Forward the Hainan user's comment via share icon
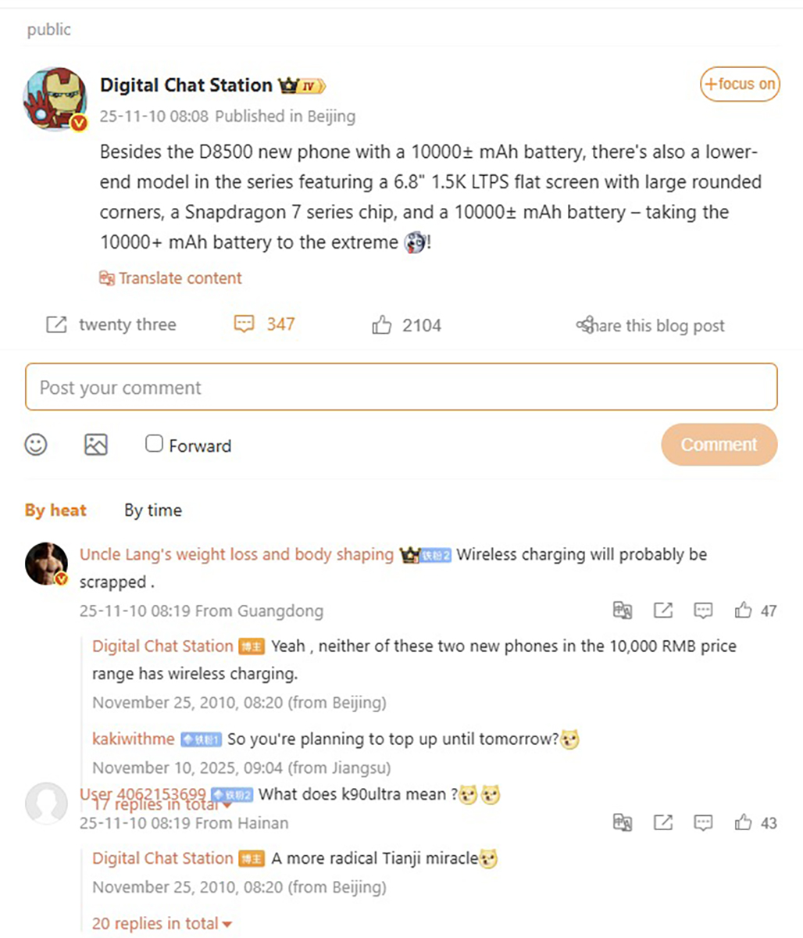 pyautogui.click(x=663, y=822)
